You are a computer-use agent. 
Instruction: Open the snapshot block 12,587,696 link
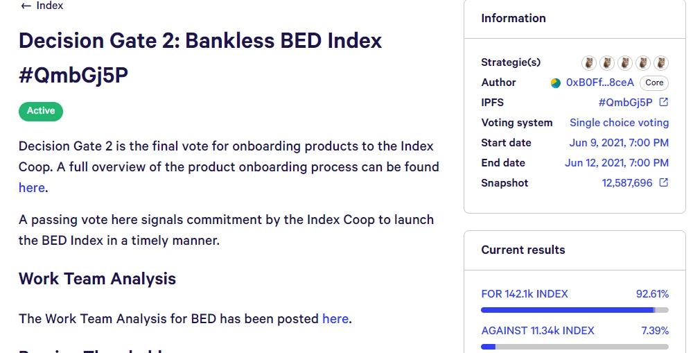point(627,182)
